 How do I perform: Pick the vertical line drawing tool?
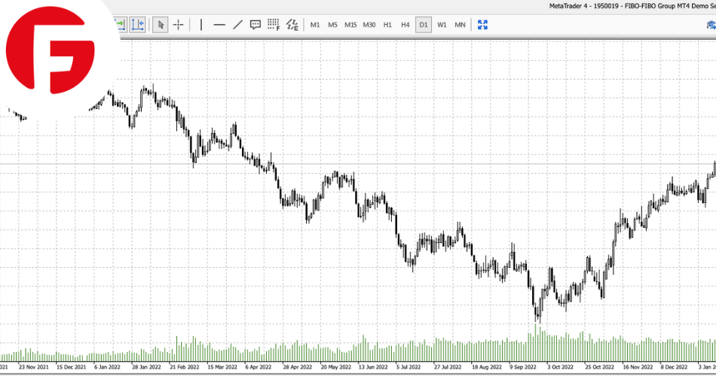tap(200, 25)
